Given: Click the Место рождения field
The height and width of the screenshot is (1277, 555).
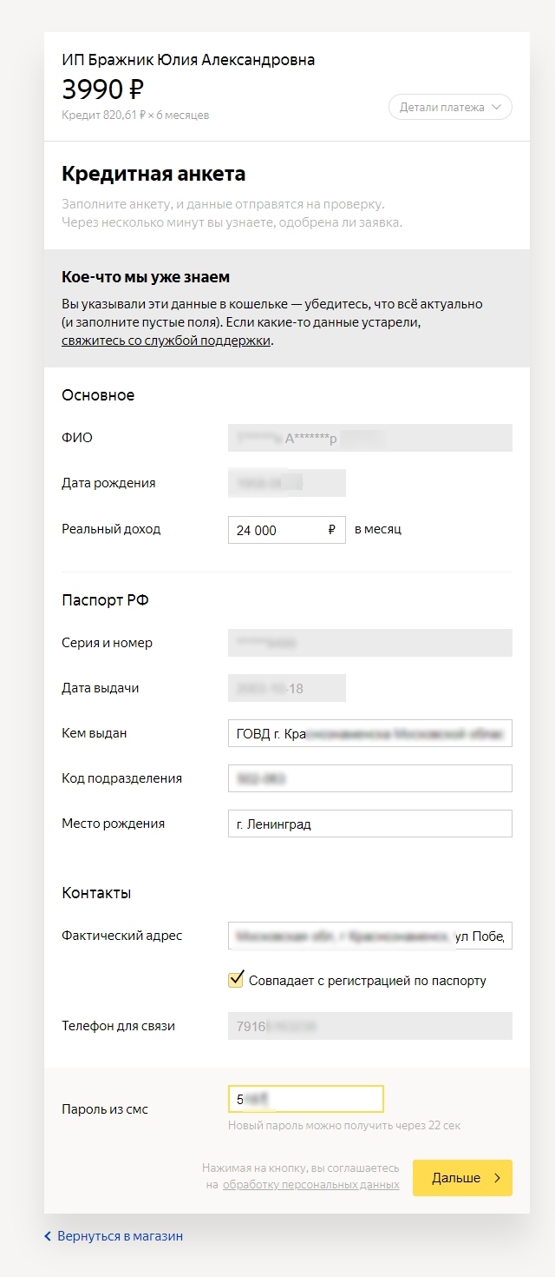Looking at the screenshot, I should (370, 824).
